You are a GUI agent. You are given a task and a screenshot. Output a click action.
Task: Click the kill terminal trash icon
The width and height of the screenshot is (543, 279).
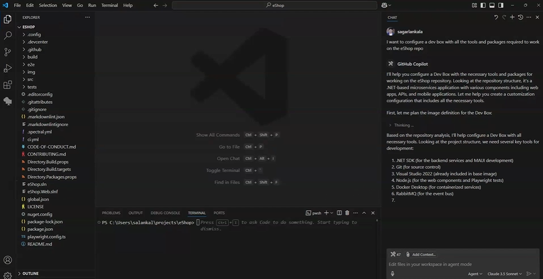pyautogui.click(x=347, y=213)
